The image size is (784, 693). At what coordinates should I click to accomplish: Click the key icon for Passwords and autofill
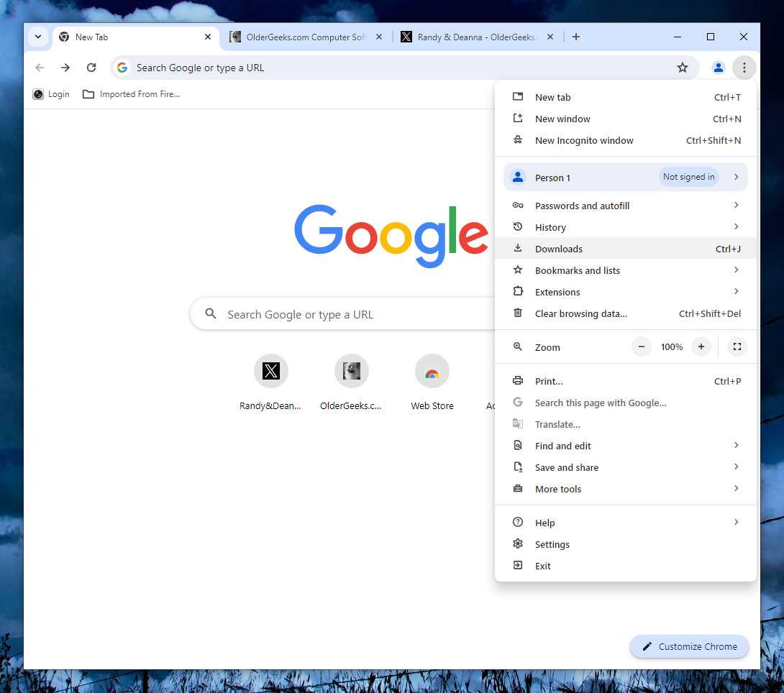point(518,206)
